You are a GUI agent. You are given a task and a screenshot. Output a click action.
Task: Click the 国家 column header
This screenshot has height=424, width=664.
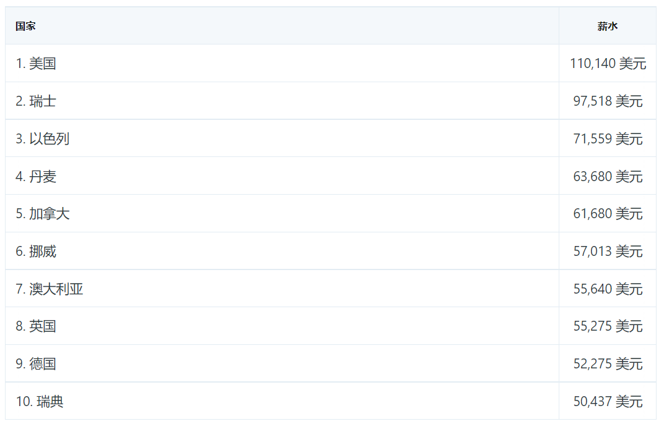(25, 26)
